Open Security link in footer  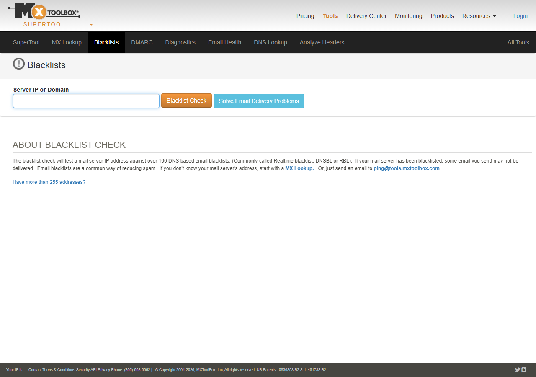click(x=83, y=370)
